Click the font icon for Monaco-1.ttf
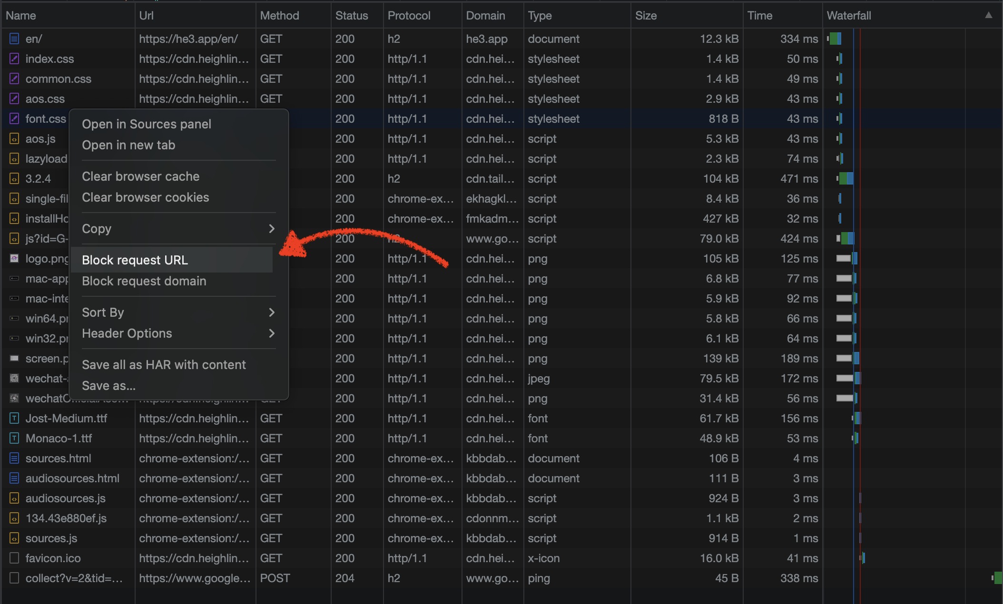This screenshot has height=604, width=1003. 14,438
